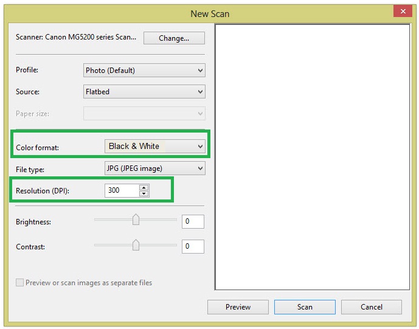Select the Contrast numeric value box
The height and width of the screenshot is (329, 419).
[193, 246]
